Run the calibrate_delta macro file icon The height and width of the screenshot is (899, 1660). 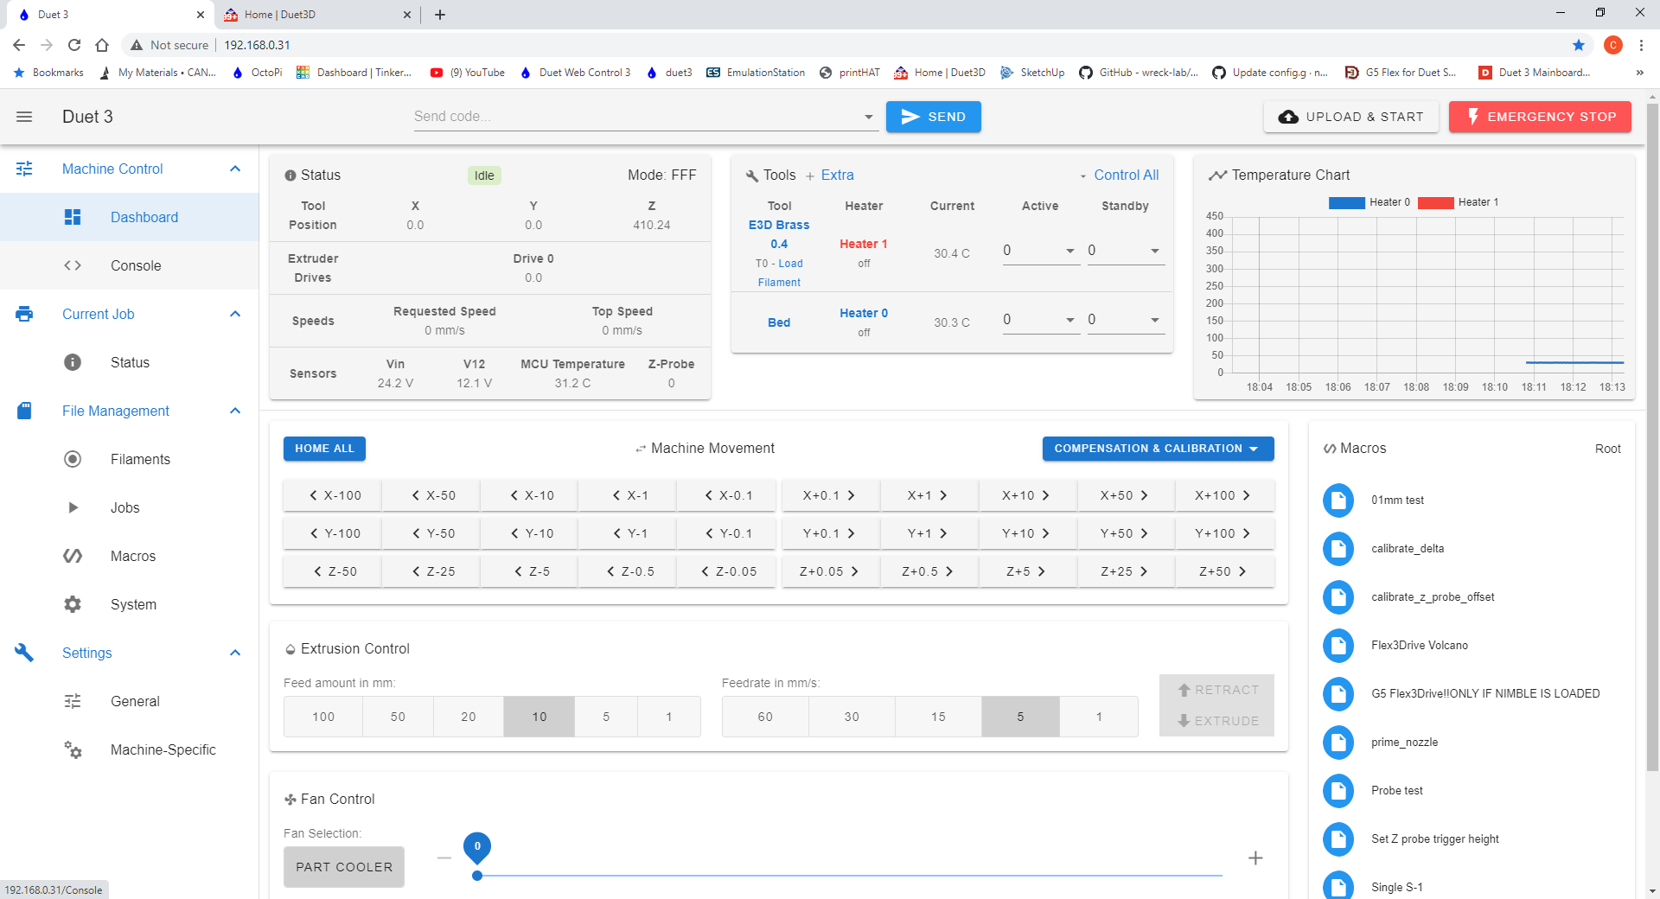click(x=1338, y=548)
